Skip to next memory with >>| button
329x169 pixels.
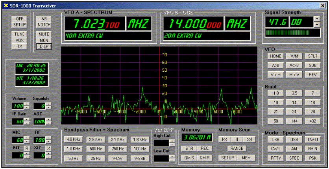249,139
